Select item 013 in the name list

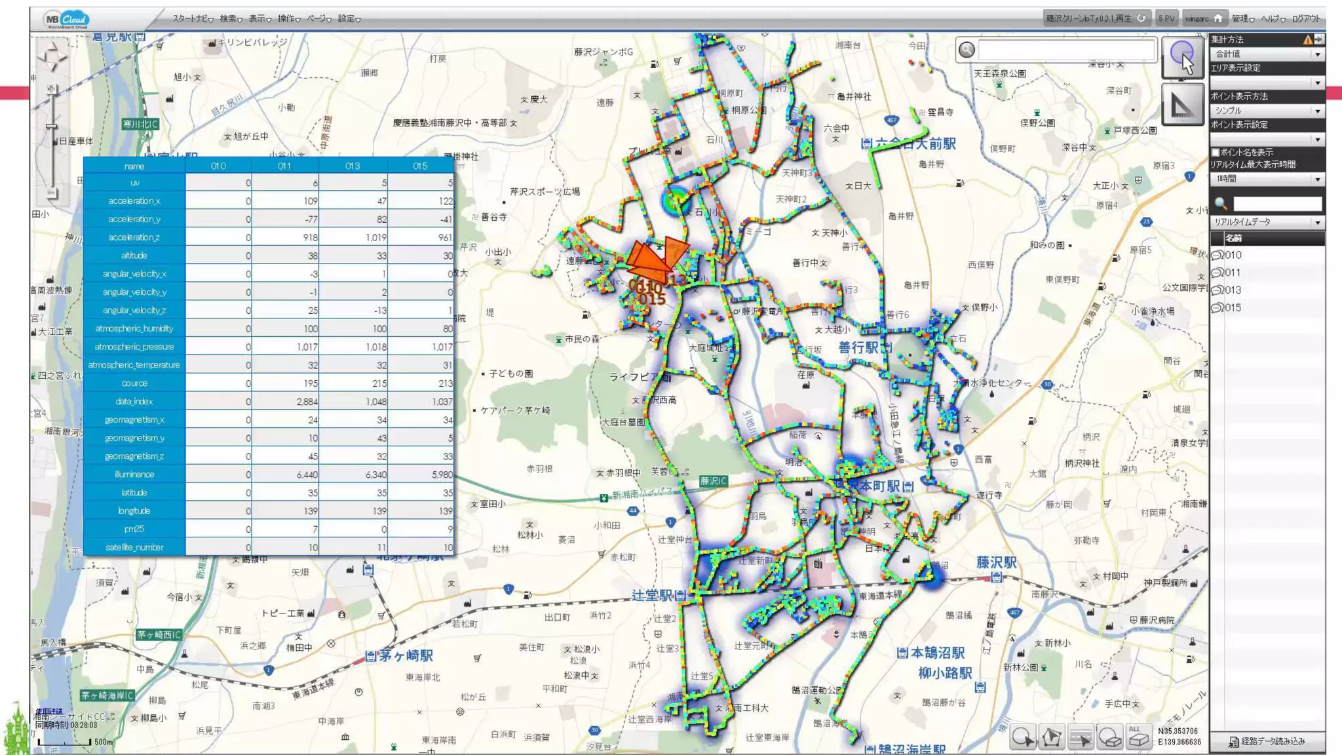(x=1232, y=290)
